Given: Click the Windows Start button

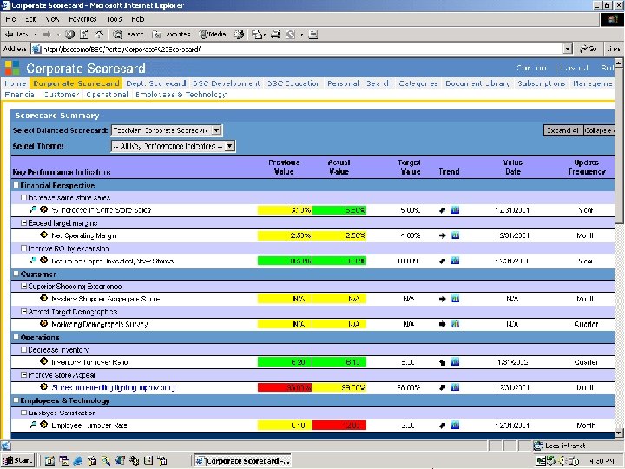Looking at the screenshot, I should [x=19, y=460].
